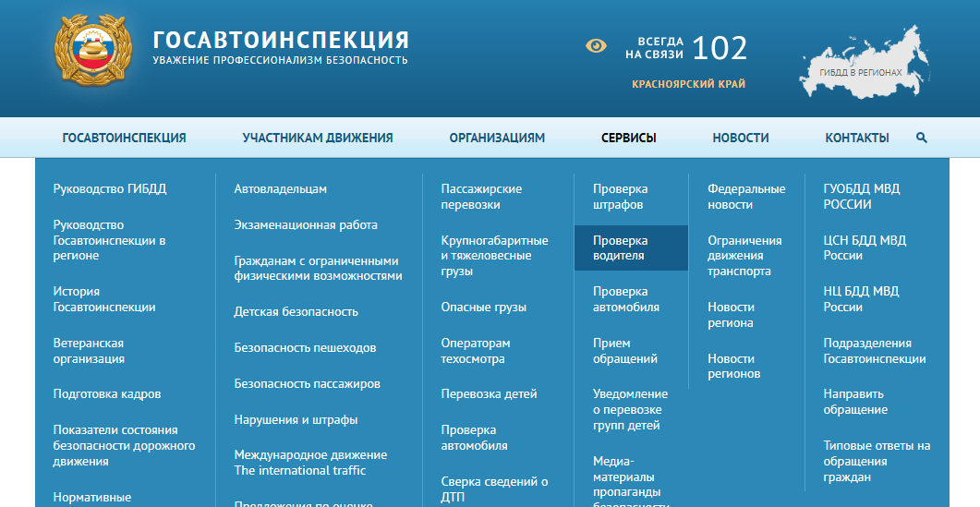Click the Gosavtoinspektsiya emblem logo
Screen dimensions: 980x507
point(92,50)
